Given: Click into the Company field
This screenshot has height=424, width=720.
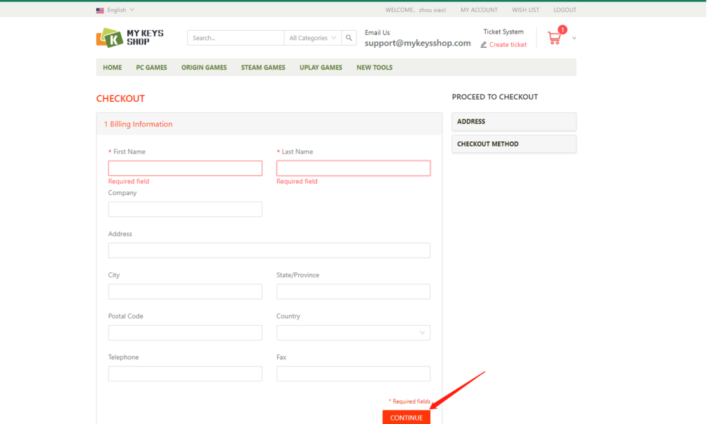Looking at the screenshot, I should (x=185, y=209).
